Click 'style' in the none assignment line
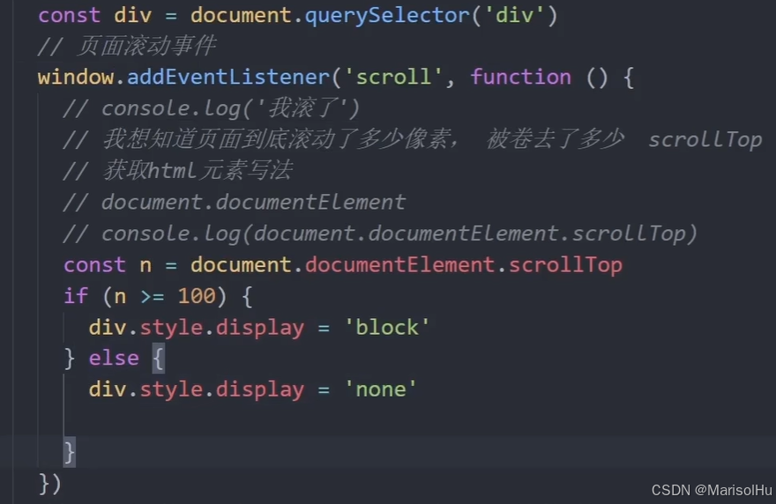 [x=171, y=389]
